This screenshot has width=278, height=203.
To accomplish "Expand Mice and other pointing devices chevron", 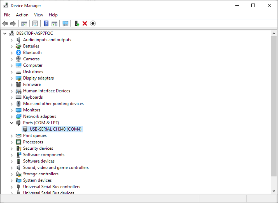I will [x=11, y=104].
